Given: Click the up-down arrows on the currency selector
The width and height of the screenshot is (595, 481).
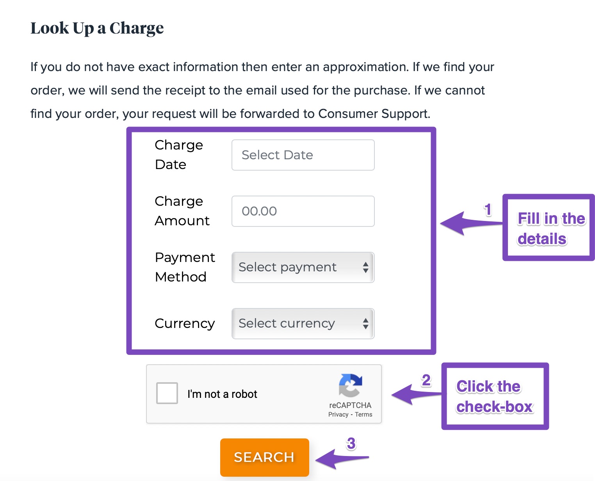Looking at the screenshot, I should (x=365, y=324).
